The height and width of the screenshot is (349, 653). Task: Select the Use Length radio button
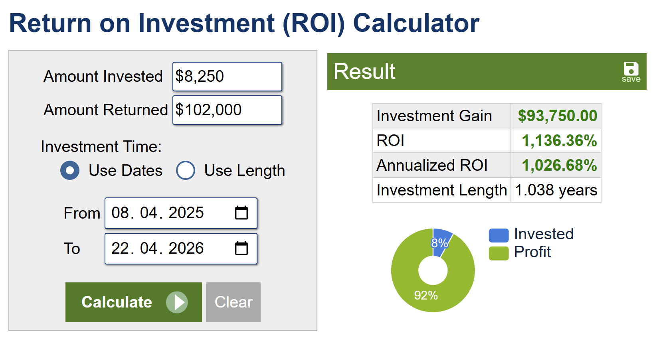[186, 171]
